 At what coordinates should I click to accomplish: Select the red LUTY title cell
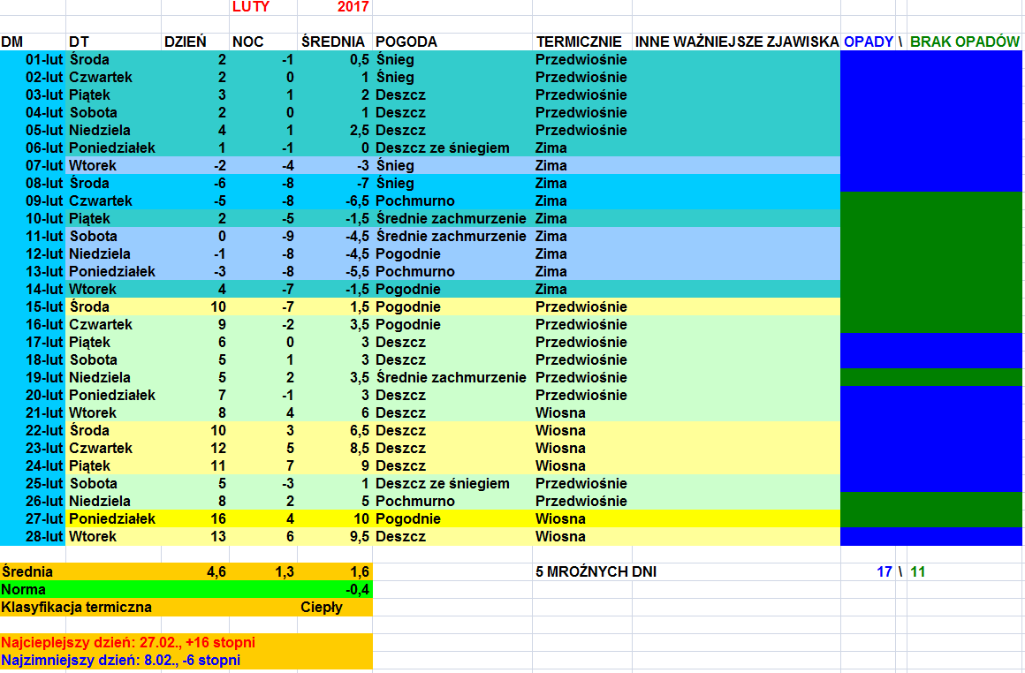coord(250,7)
